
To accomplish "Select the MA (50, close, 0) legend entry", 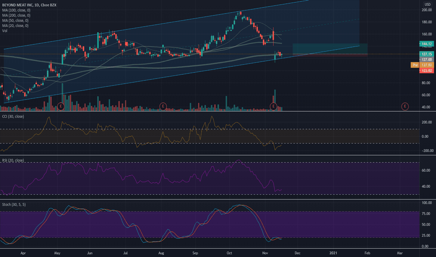I will point(15,21).
